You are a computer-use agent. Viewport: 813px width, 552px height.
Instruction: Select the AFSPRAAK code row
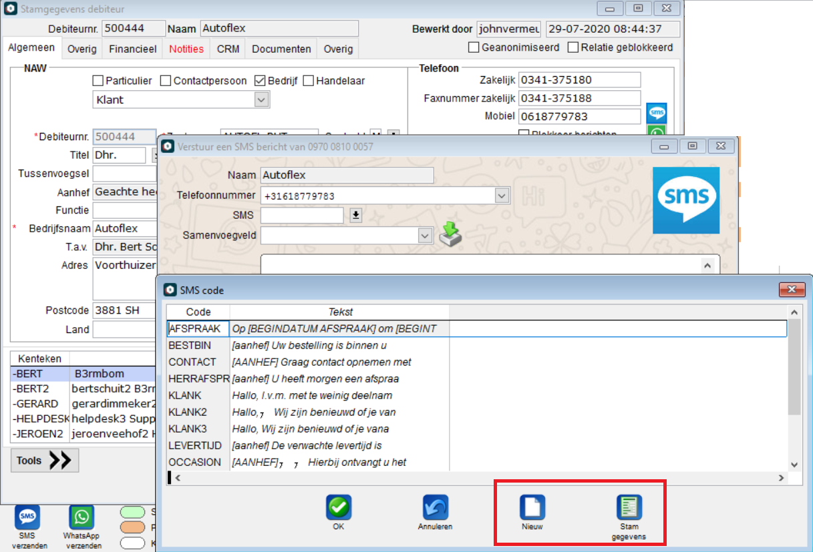click(x=476, y=328)
